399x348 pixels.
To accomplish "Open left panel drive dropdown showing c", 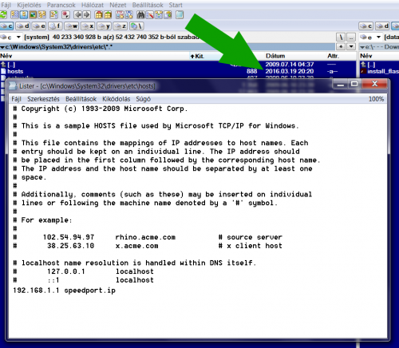I will click(x=11, y=37).
